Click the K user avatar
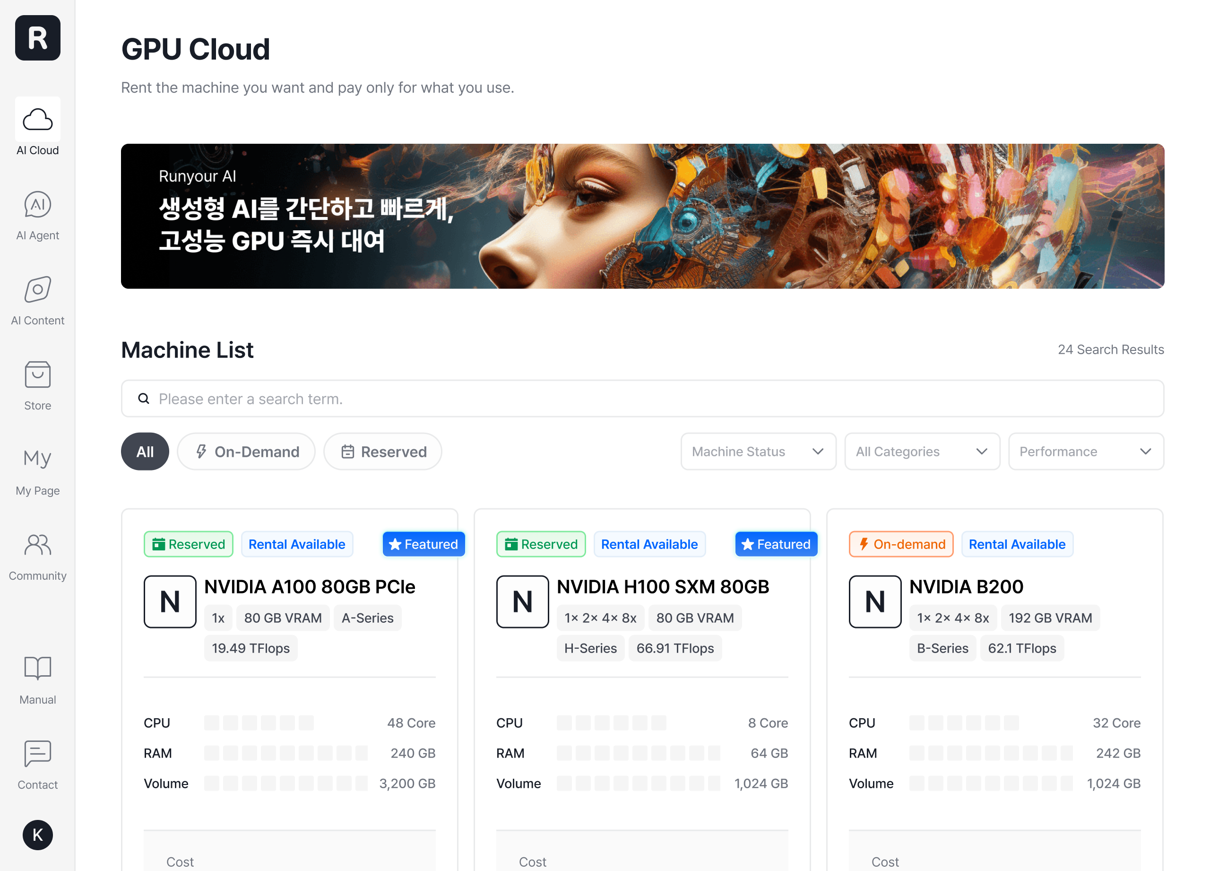 pos(37,835)
